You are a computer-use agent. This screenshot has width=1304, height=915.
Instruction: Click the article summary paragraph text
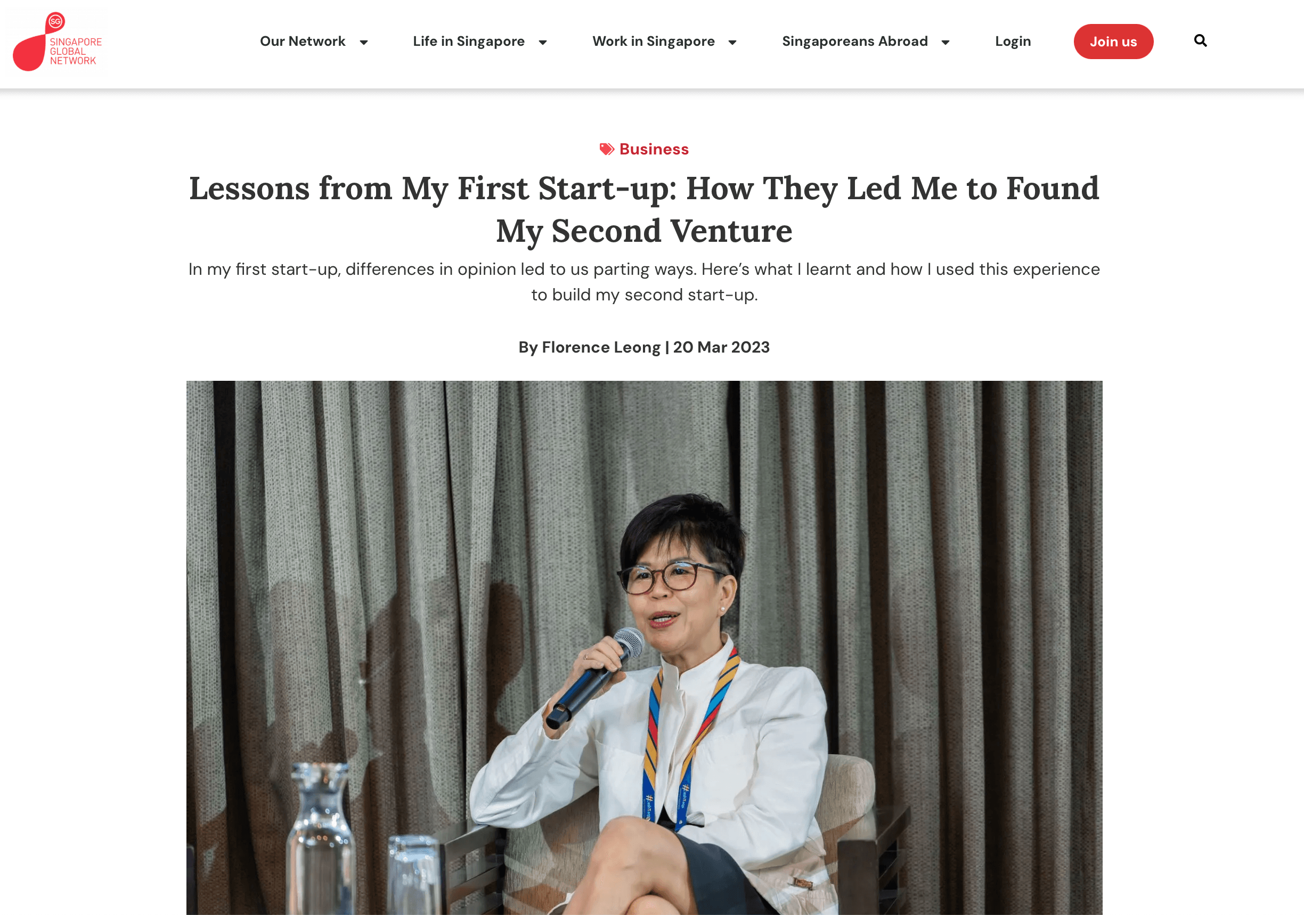(644, 282)
